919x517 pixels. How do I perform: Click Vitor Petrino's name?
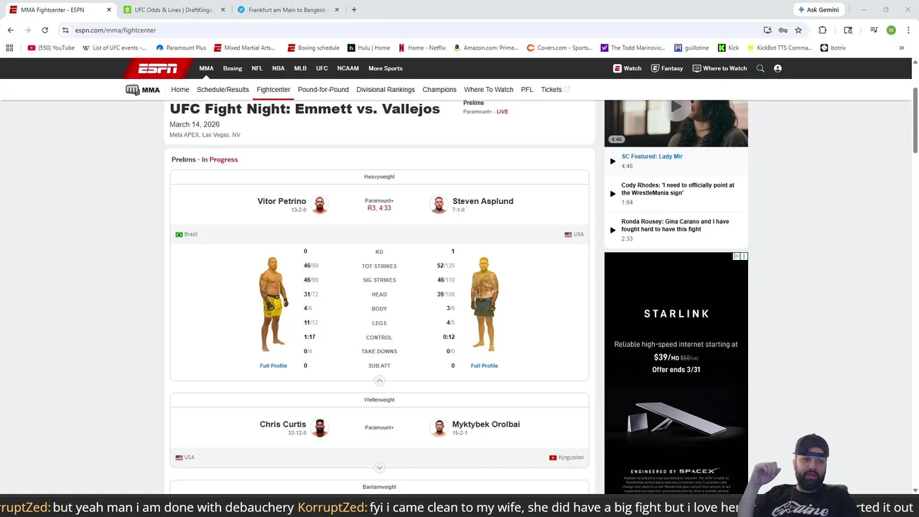(x=281, y=201)
